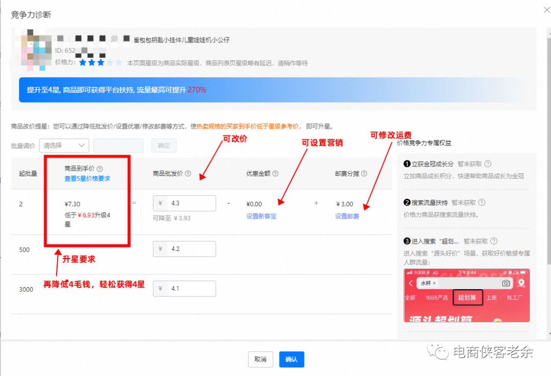
Task: Open help icon beside 搜索流量扶持
Action: point(482,202)
